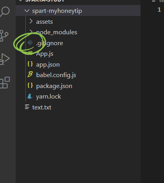Image resolution: width=164 pixels, height=183 pixels.
Task: Click the curly braces icon of package.json
Action: 30,85
